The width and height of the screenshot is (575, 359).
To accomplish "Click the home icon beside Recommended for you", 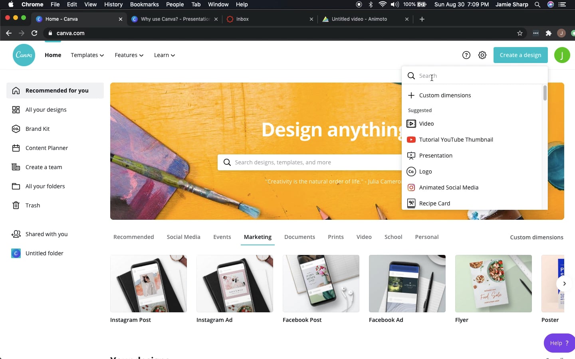I will [x=16, y=91].
